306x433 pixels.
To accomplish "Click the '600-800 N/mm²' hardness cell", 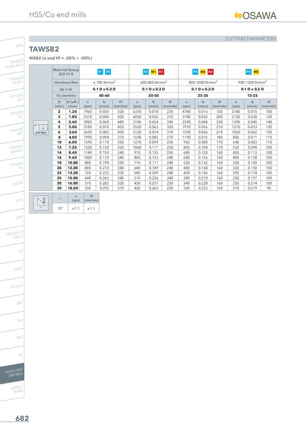I will tap(153, 82).
